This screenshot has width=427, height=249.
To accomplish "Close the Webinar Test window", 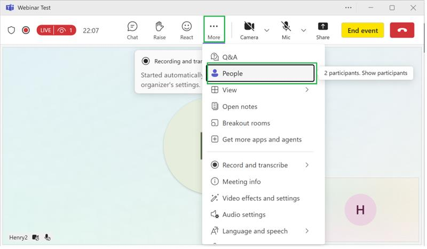I will (x=413, y=7).
